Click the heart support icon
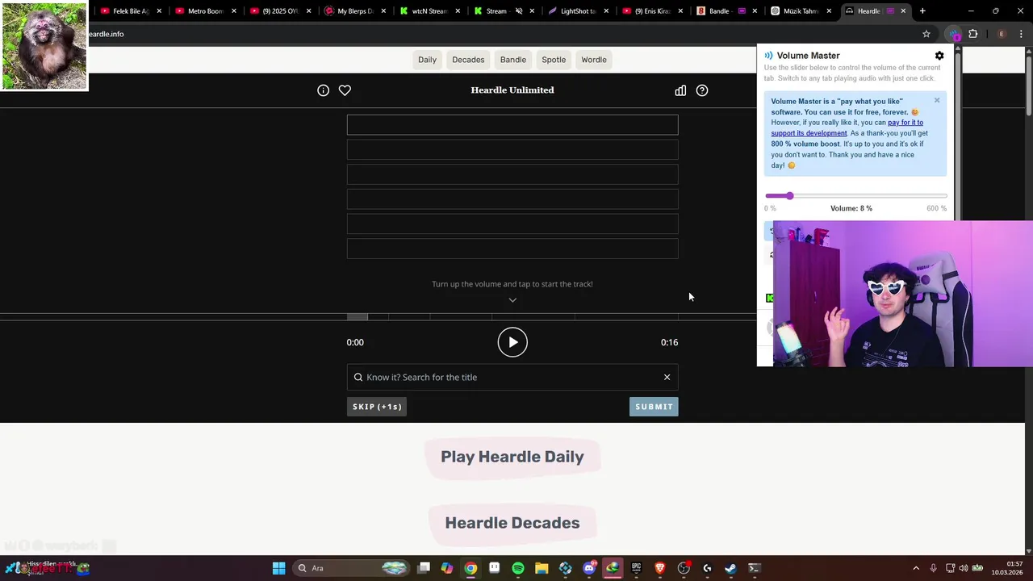Screen dimensions: 1033x581 click(345, 90)
